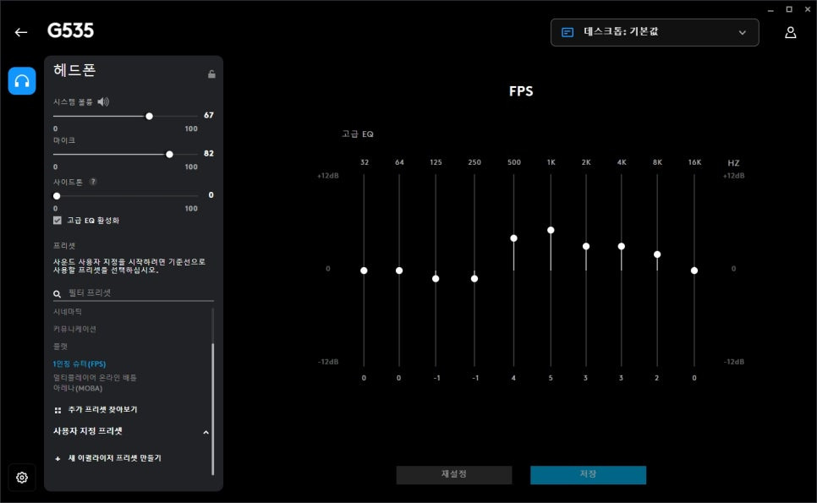Image resolution: width=817 pixels, height=503 pixels.
Task: Click the 8K band value 2
Action: click(656, 378)
